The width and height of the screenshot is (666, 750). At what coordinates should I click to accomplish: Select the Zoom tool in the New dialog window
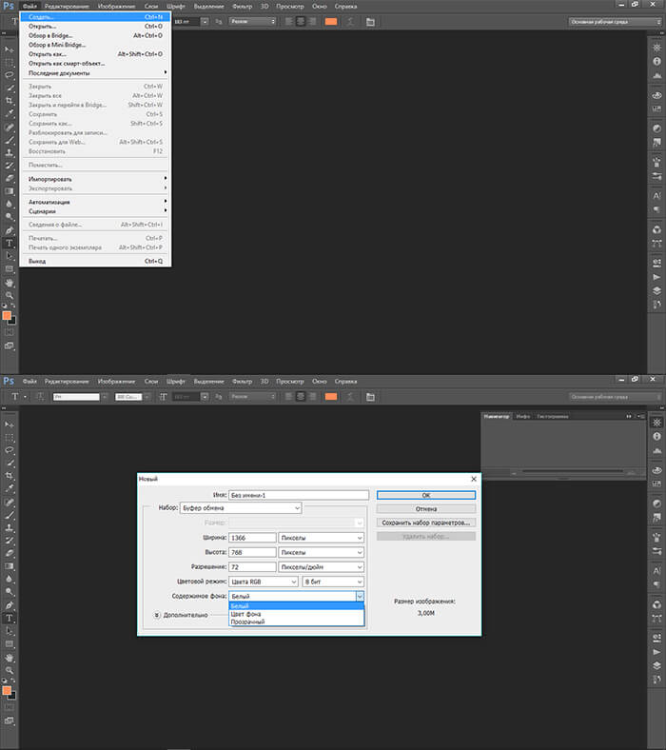[x=10, y=670]
